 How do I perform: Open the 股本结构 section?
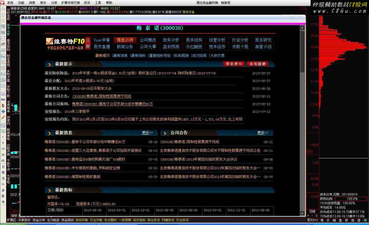[194, 40]
